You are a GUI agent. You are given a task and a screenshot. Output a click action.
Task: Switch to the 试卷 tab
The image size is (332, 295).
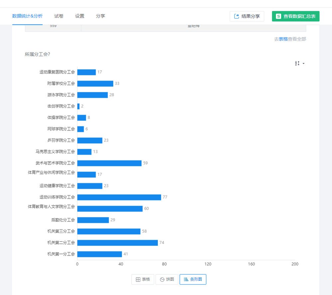click(x=58, y=16)
